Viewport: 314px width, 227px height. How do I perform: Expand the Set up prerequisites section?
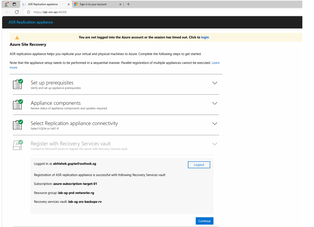click(215, 83)
